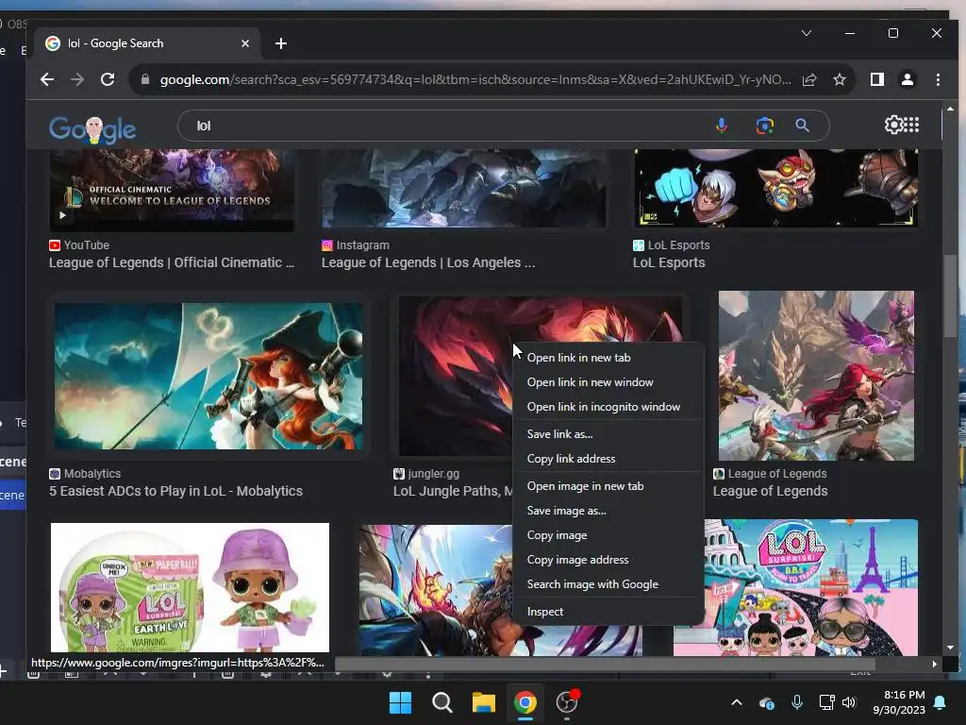Reload the Google search page

click(x=108, y=79)
